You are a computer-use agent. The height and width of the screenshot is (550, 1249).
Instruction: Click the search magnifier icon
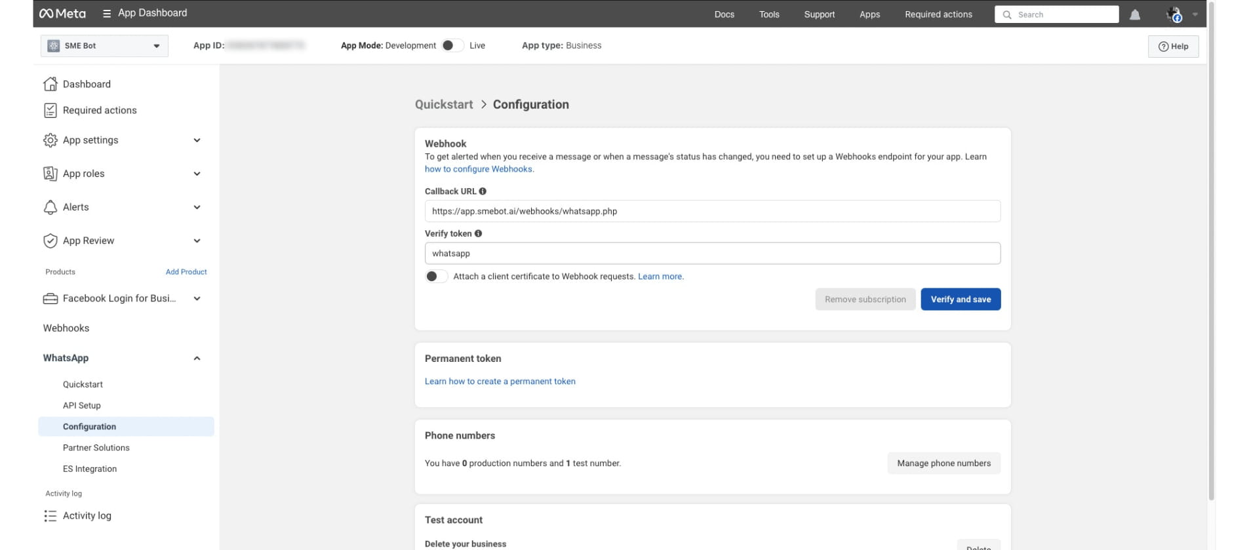click(1007, 14)
